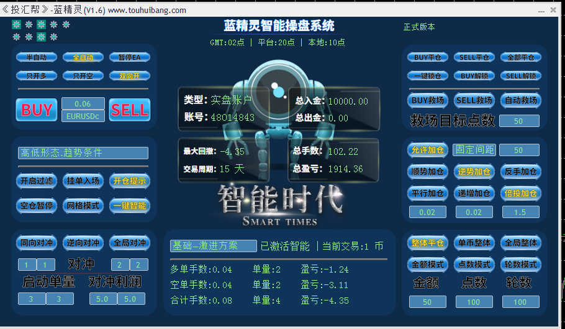Select 递增加仓 incremental add mode
This screenshot has width=565, height=329.
[x=474, y=193]
